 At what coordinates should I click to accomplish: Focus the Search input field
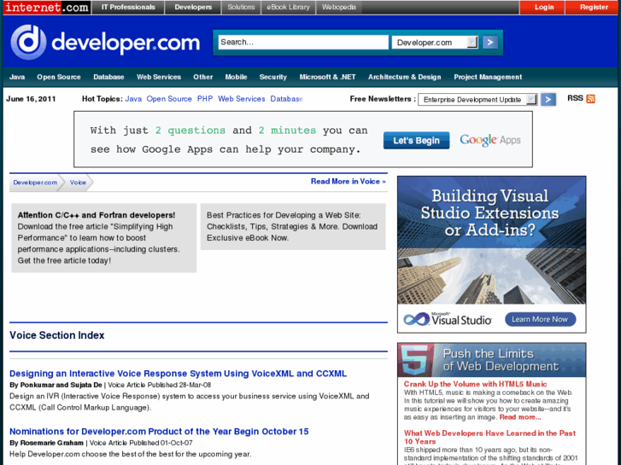[303, 42]
